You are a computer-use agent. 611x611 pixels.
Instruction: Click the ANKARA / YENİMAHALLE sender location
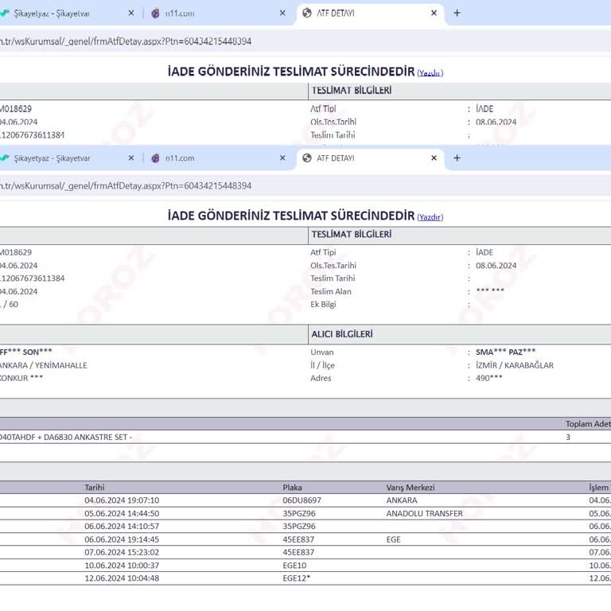click(43, 365)
